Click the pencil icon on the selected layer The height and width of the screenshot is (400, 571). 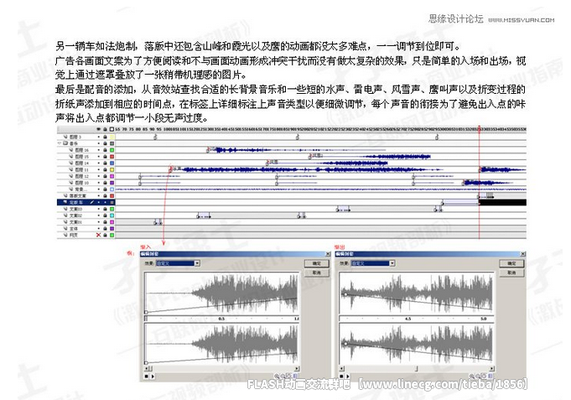[91, 202]
